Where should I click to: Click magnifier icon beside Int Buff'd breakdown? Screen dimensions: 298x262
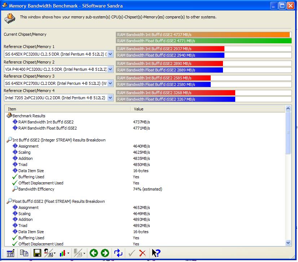pos(9,140)
